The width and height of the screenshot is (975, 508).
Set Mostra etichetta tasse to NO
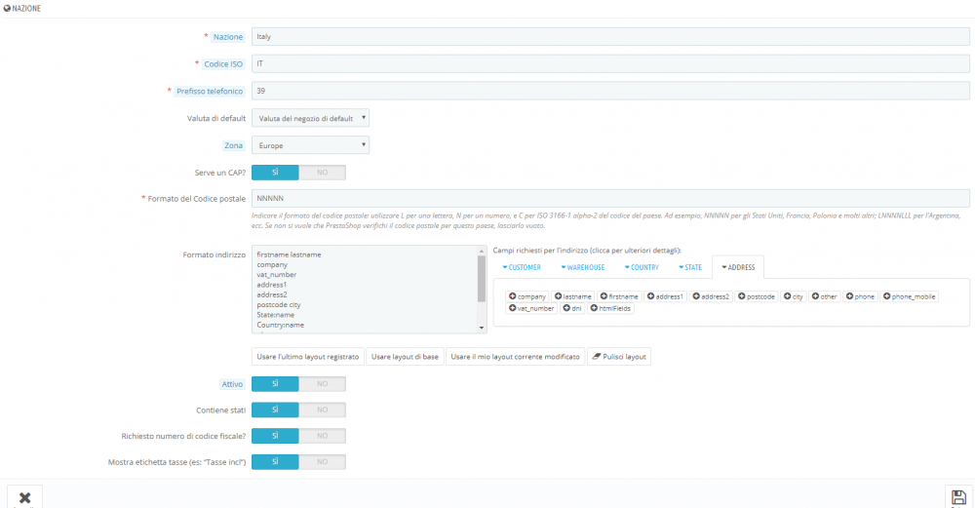(322, 462)
